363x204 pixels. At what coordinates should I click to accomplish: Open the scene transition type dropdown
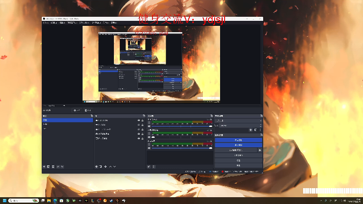coord(239,121)
